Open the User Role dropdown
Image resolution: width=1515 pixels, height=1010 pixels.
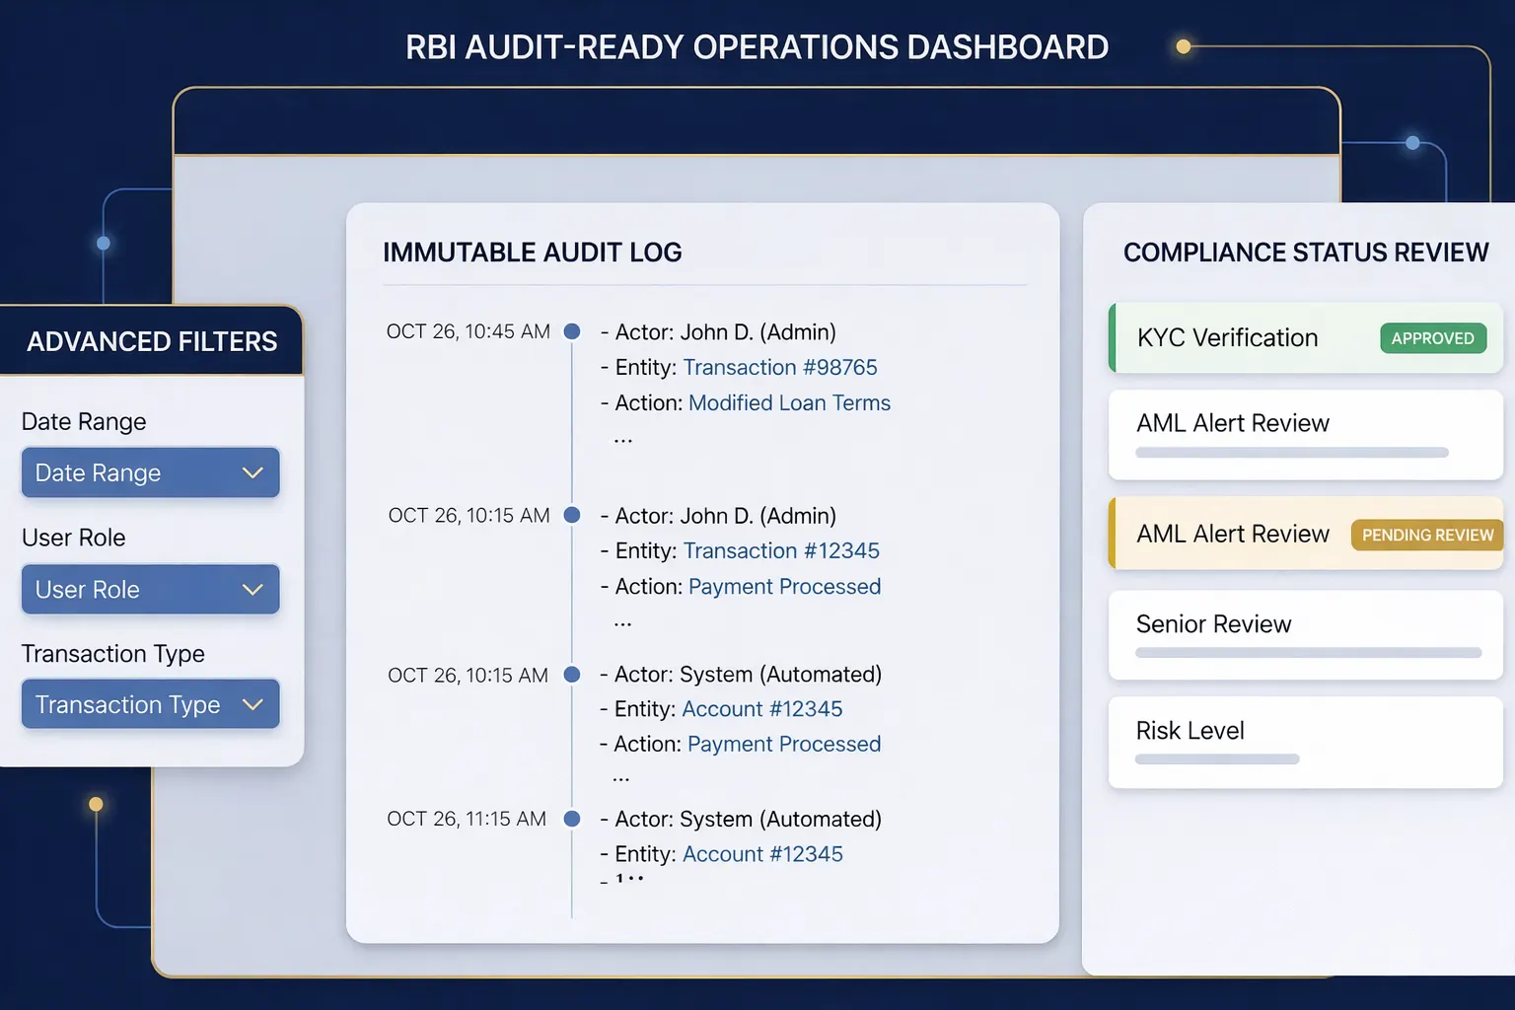click(150, 589)
